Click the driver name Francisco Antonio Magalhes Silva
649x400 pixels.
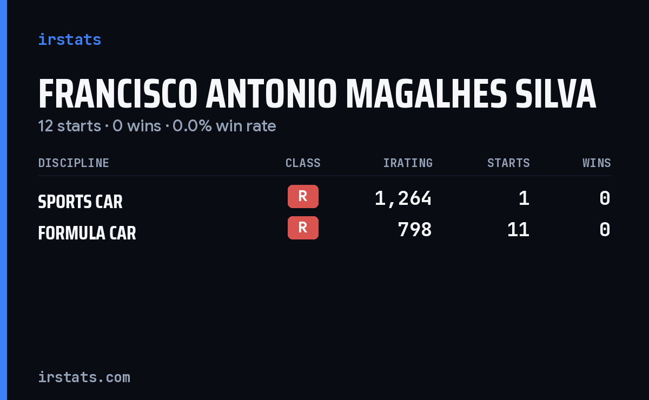317,94
